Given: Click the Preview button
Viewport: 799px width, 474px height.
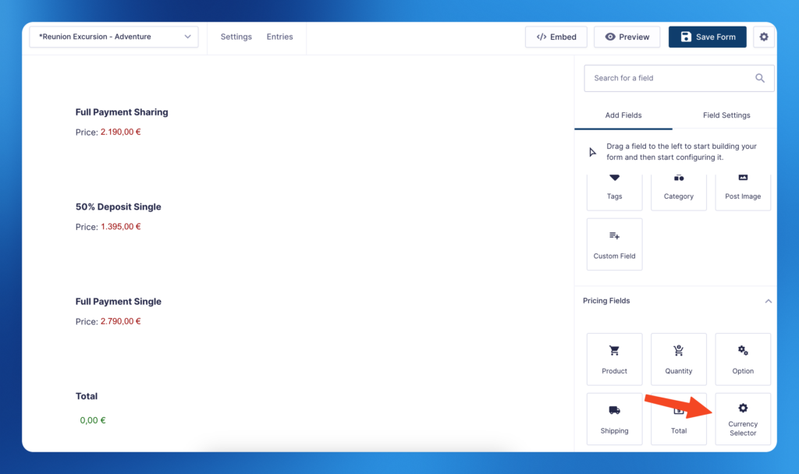Looking at the screenshot, I should point(627,37).
